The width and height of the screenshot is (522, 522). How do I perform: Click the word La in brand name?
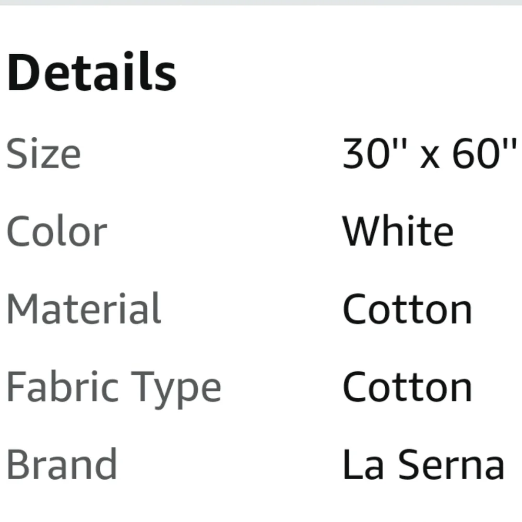[x=363, y=464]
